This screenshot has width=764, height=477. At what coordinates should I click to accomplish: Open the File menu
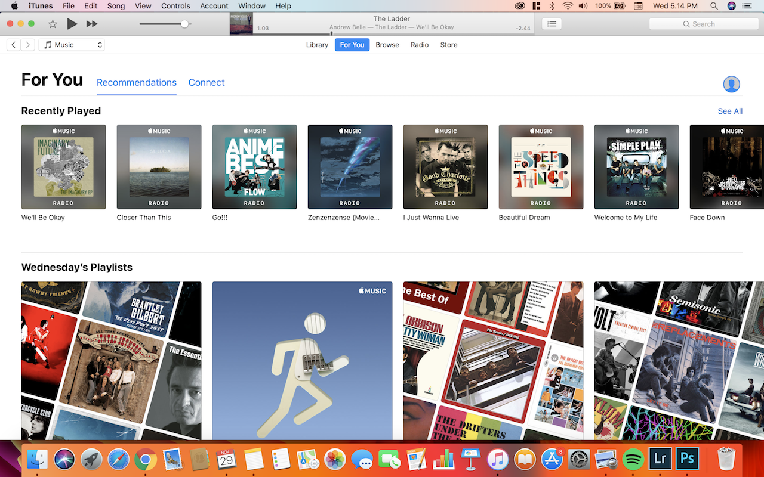[69, 6]
